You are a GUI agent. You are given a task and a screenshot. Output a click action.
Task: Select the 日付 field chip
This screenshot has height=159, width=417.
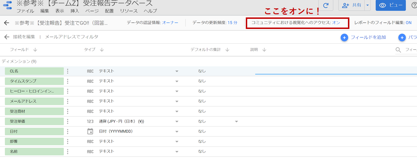point(34,131)
